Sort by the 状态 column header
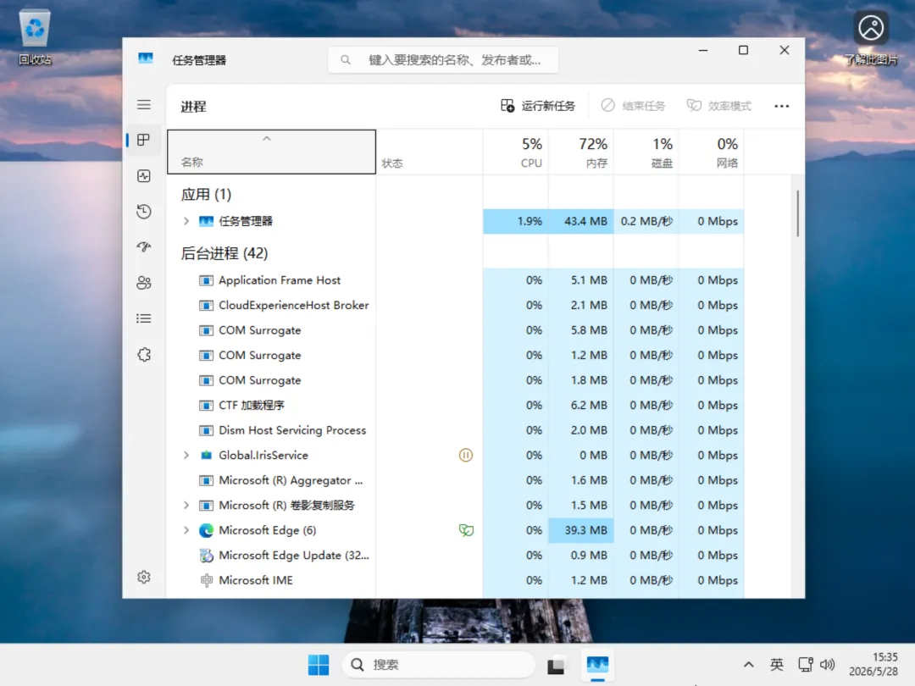915x686 pixels. [x=430, y=152]
